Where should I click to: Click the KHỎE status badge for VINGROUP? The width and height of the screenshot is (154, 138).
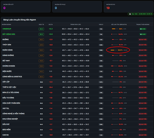[x=143, y=29]
